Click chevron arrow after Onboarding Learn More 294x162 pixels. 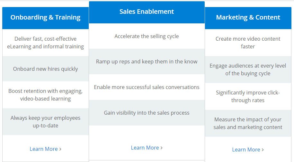click(60, 149)
